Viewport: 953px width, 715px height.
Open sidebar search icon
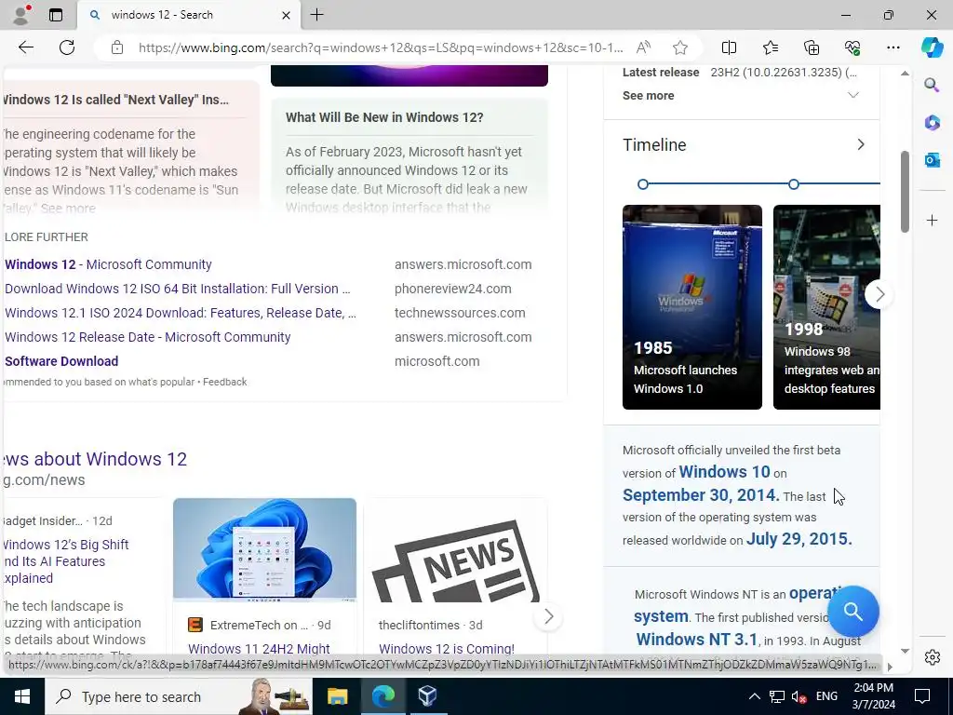[932, 85]
